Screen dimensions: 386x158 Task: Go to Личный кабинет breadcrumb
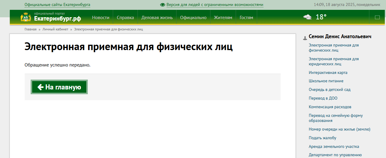tap(55, 29)
